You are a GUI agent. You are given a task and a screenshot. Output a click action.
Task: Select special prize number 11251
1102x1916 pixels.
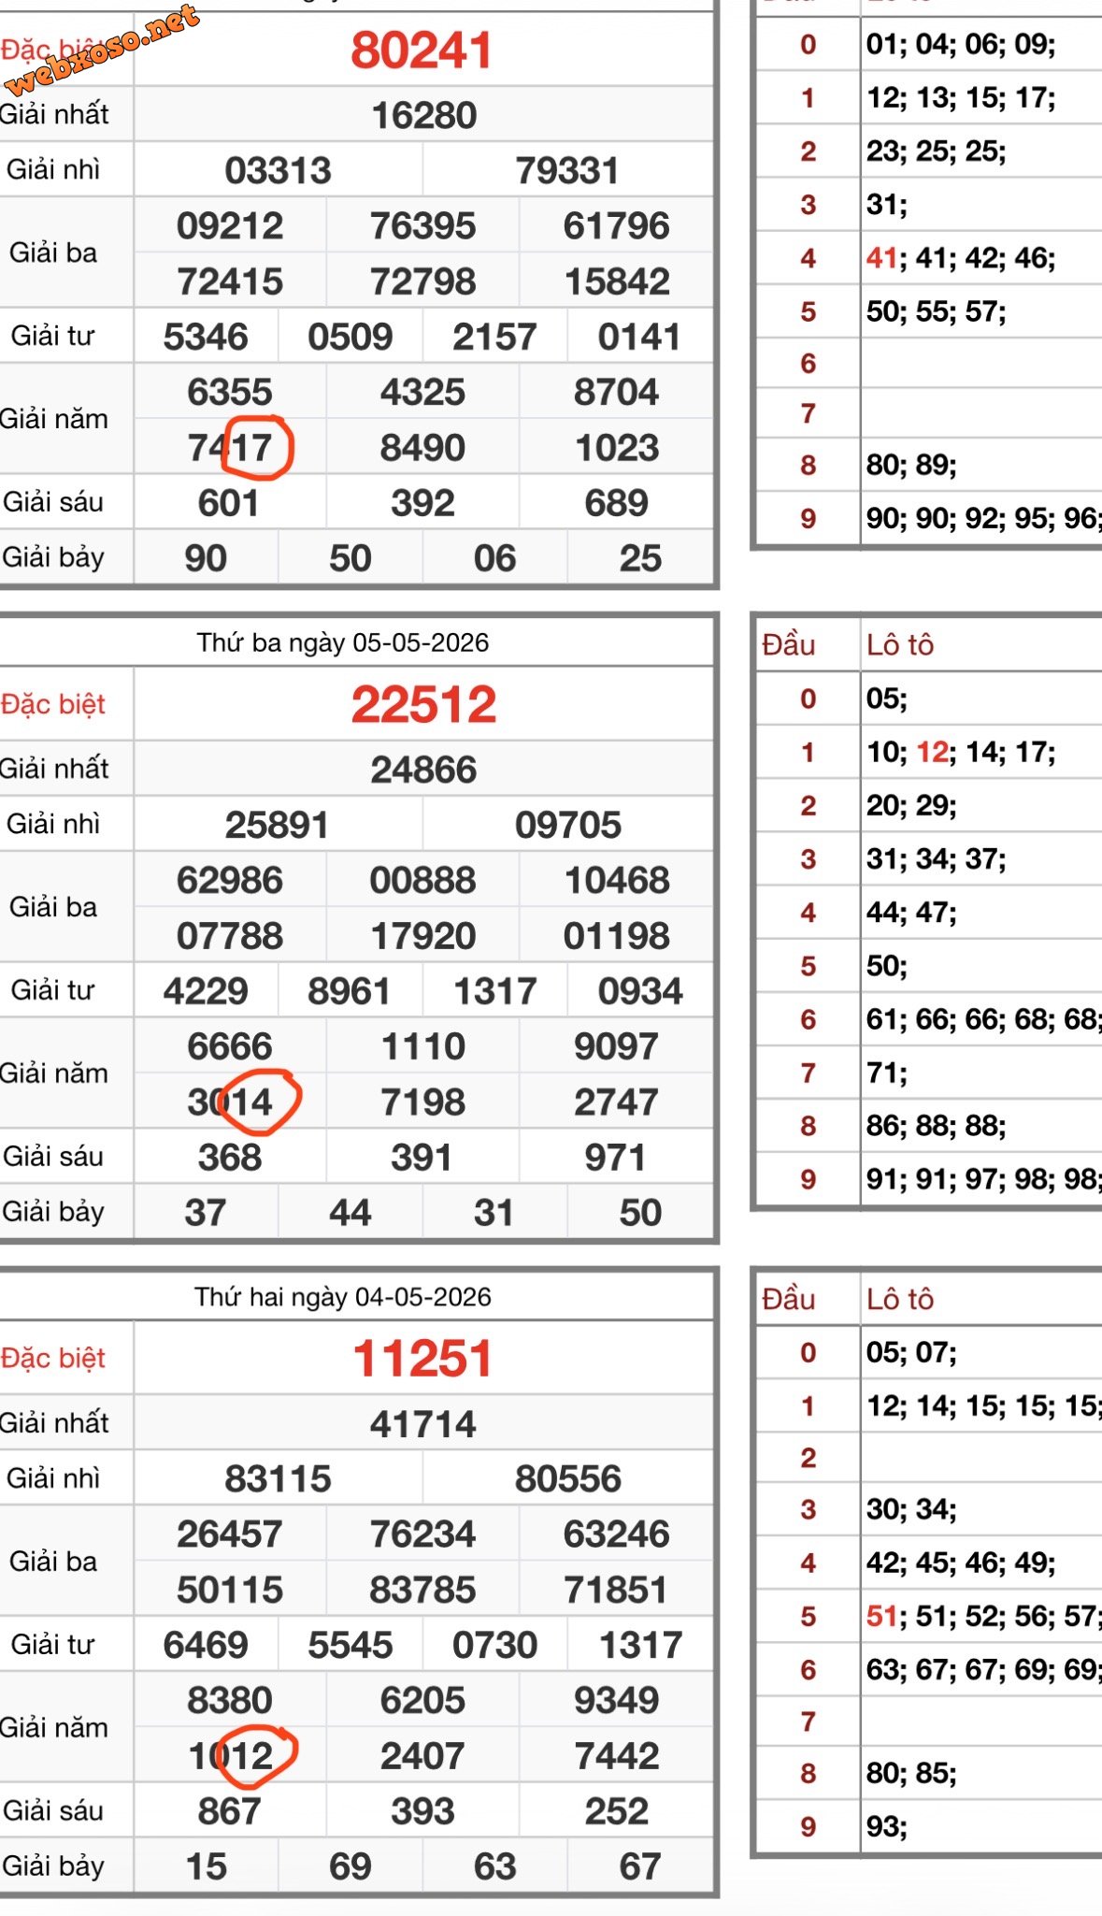422,1359
